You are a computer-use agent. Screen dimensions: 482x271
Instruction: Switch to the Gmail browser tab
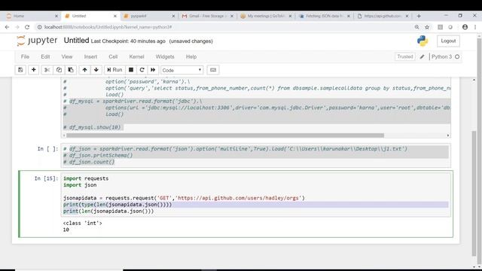pyautogui.click(x=208, y=16)
